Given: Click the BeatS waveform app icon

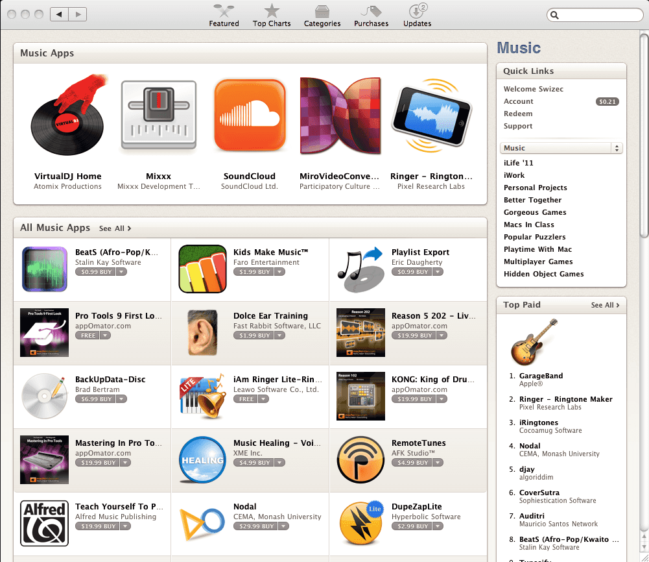Looking at the screenshot, I should pos(44,269).
